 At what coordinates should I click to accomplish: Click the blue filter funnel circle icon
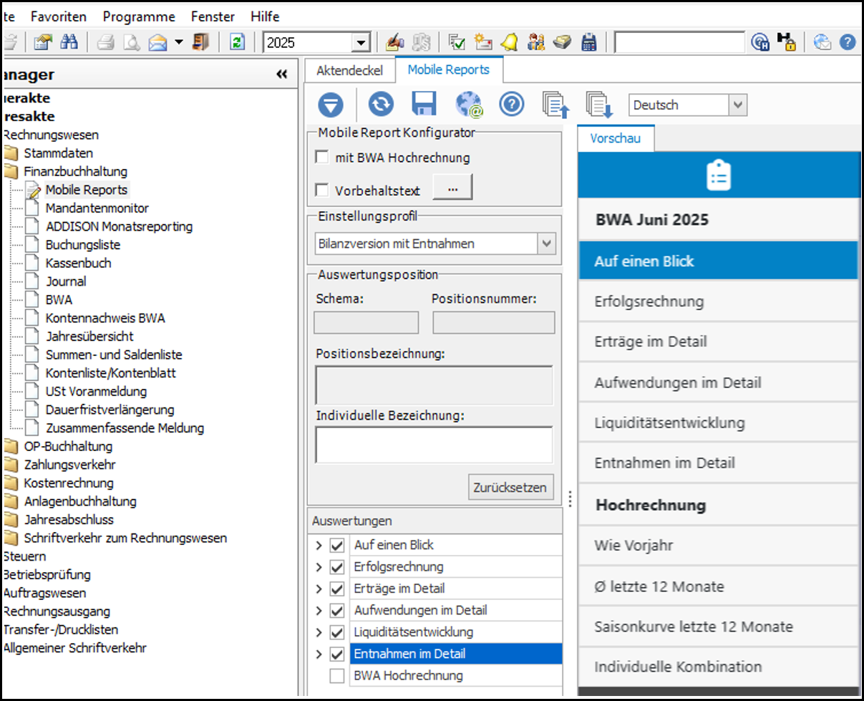coord(331,105)
